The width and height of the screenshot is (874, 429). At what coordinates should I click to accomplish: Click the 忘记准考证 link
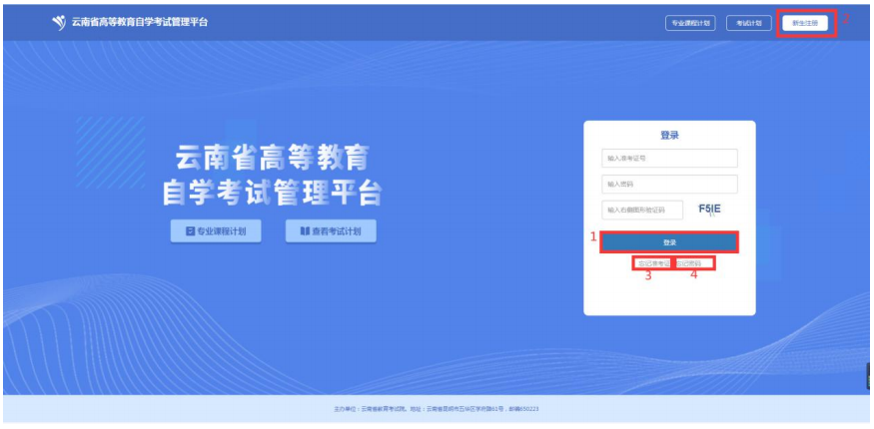(653, 263)
